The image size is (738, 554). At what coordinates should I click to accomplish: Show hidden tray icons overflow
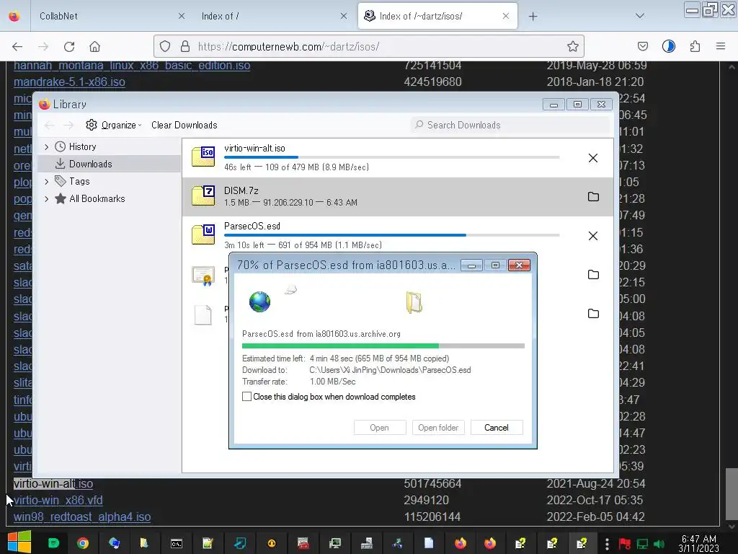(607, 544)
